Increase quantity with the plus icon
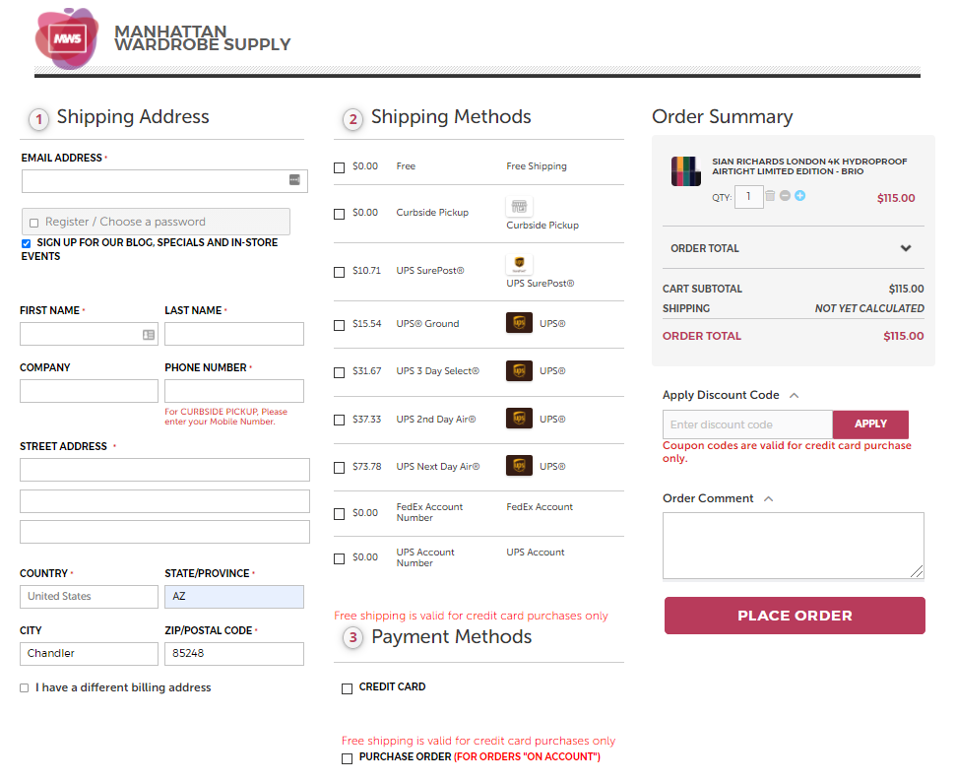956x782 pixels. pyautogui.click(x=799, y=196)
